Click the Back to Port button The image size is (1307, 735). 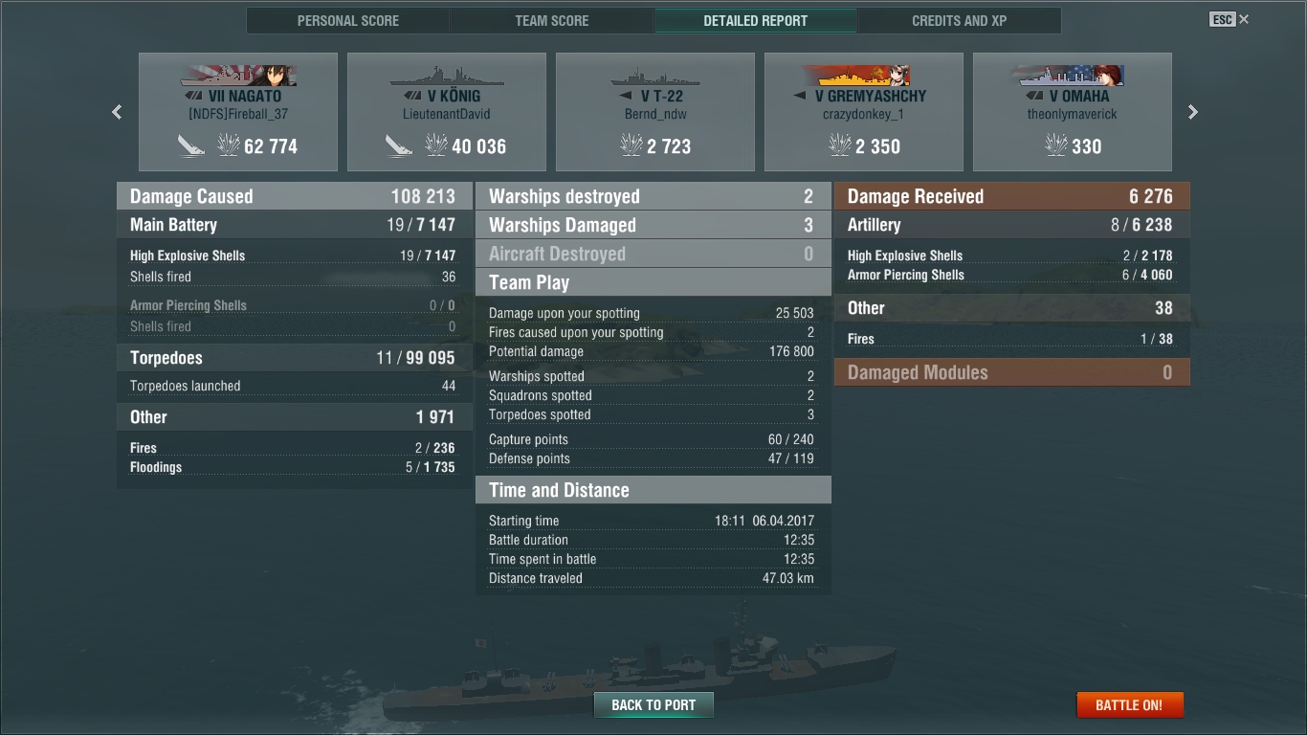point(653,705)
